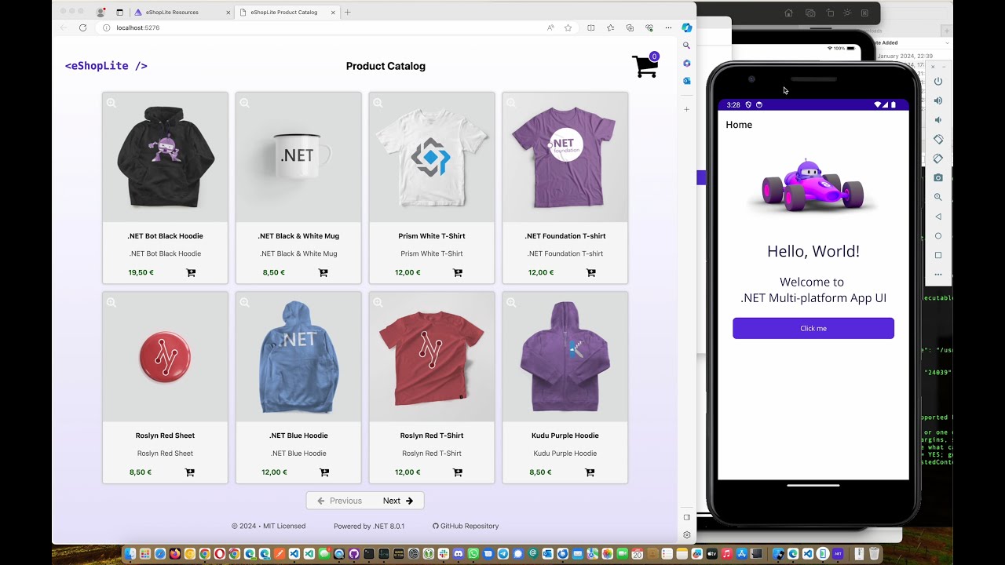Click the 'Click me' button in emulator
This screenshot has width=1005, height=565.
pyautogui.click(x=813, y=328)
